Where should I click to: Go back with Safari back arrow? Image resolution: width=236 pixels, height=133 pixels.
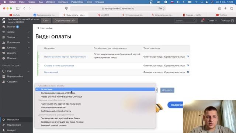(24, 8)
